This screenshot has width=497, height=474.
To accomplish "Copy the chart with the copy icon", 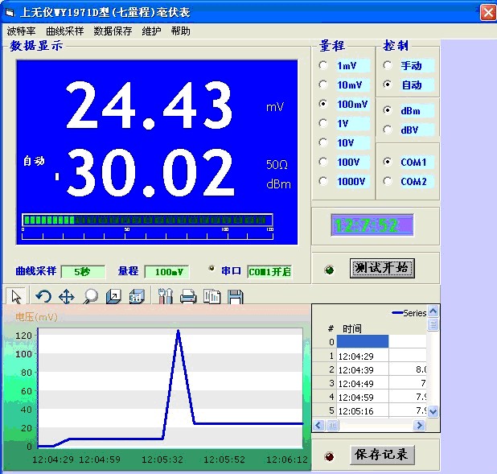I will pyautogui.click(x=212, y=296).
